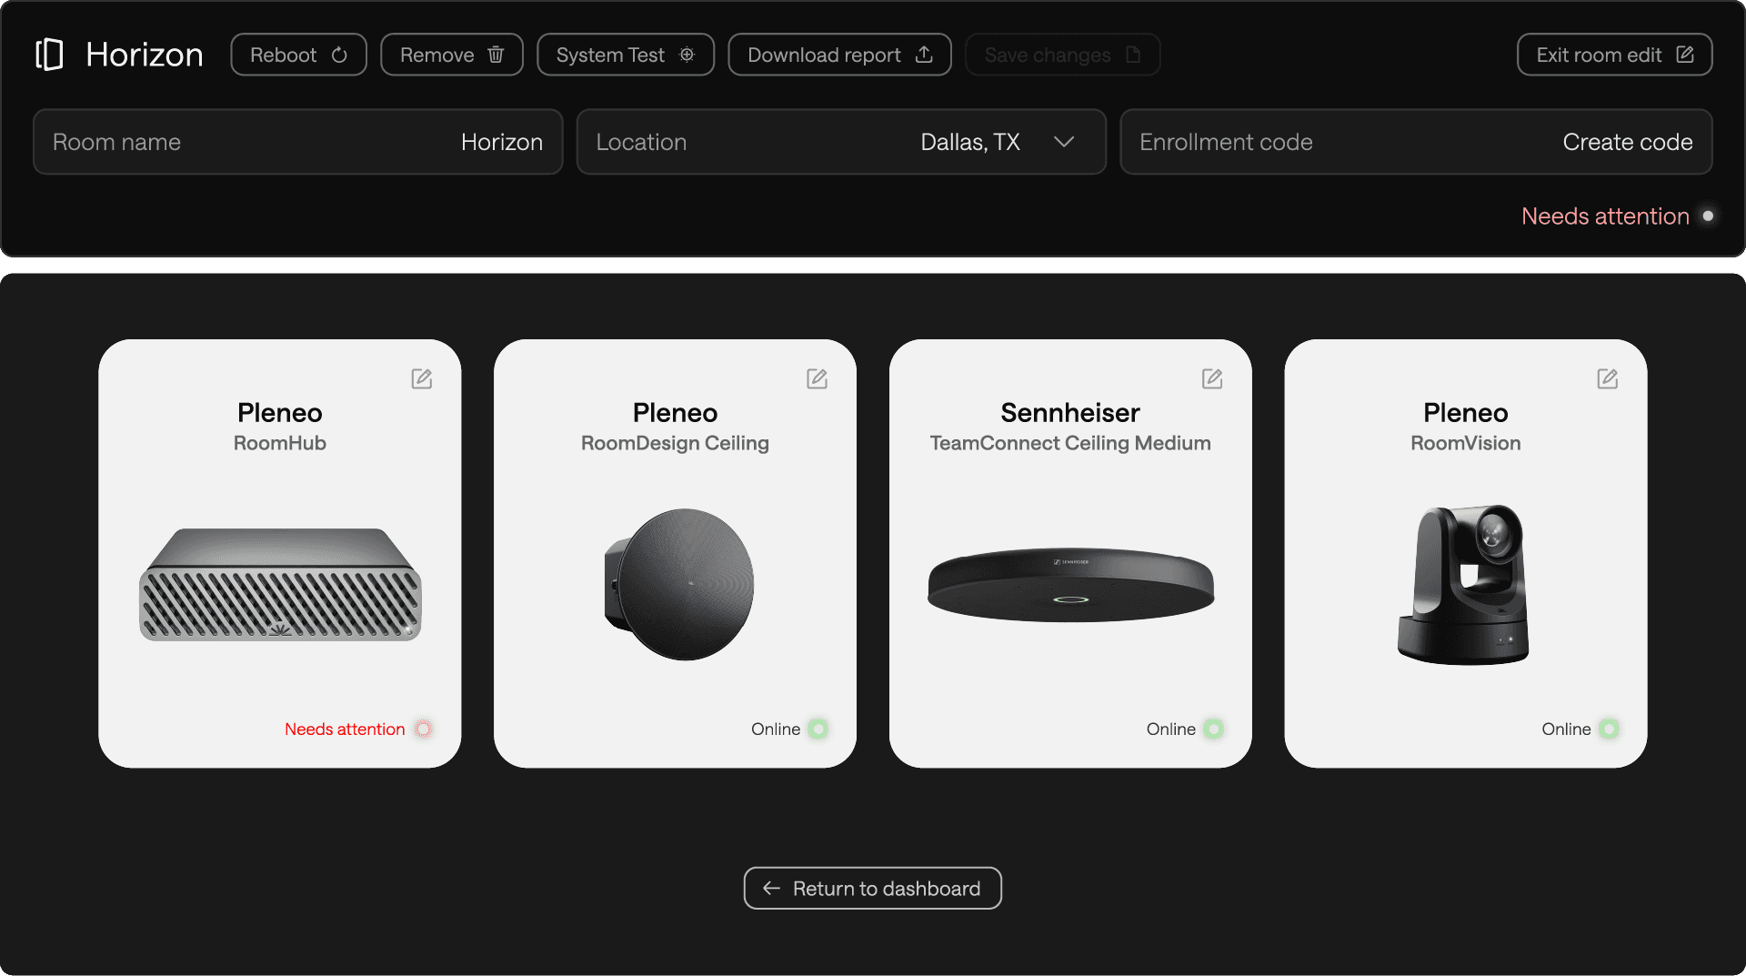Click the Online status dot for RoomDesign Ceiling
Image resolution: width=1746 pixels, height=976 pixels.
[818, 729]
